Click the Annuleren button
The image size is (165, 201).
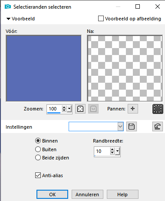click(x=87, y=195)
